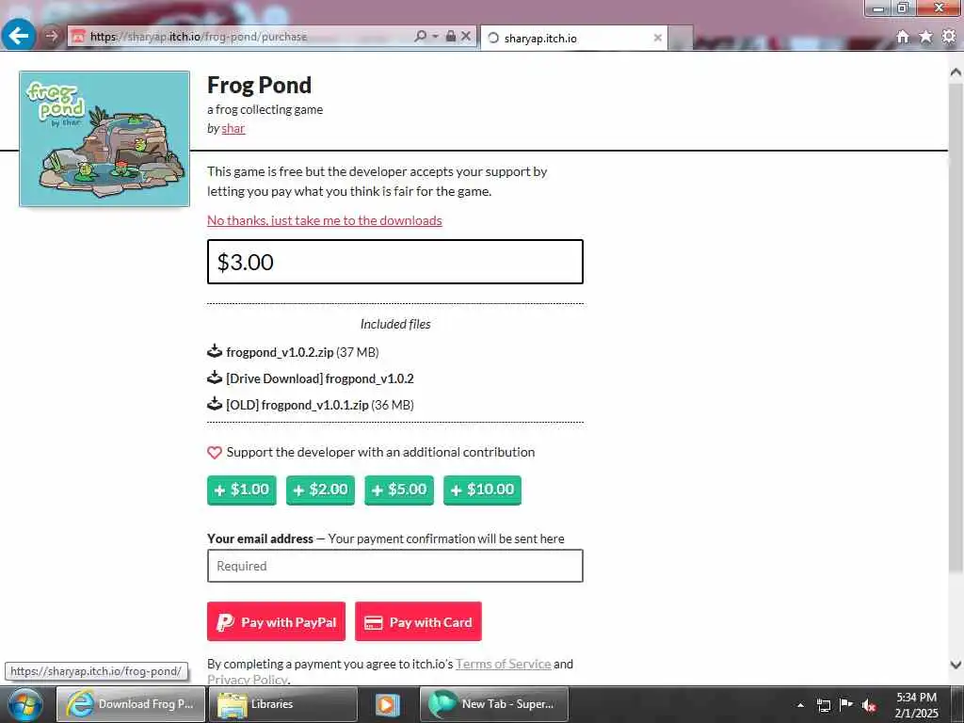
Task: Add $5.00 additional contribution
Action: click(x=399, y=490)
